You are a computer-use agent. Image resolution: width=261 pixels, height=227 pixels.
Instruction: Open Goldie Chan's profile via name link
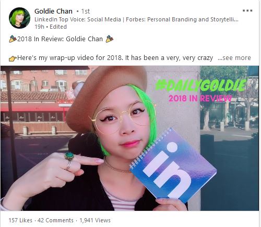pyautogui.click(x=53, y=11)
